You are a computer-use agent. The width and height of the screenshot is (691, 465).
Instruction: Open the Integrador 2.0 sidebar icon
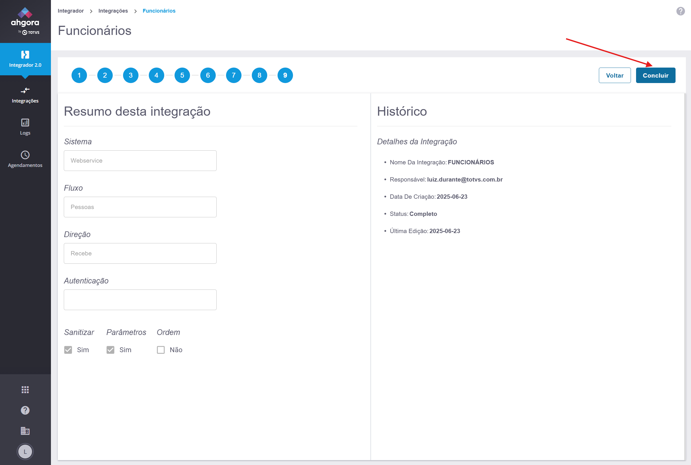coord(25,55)
